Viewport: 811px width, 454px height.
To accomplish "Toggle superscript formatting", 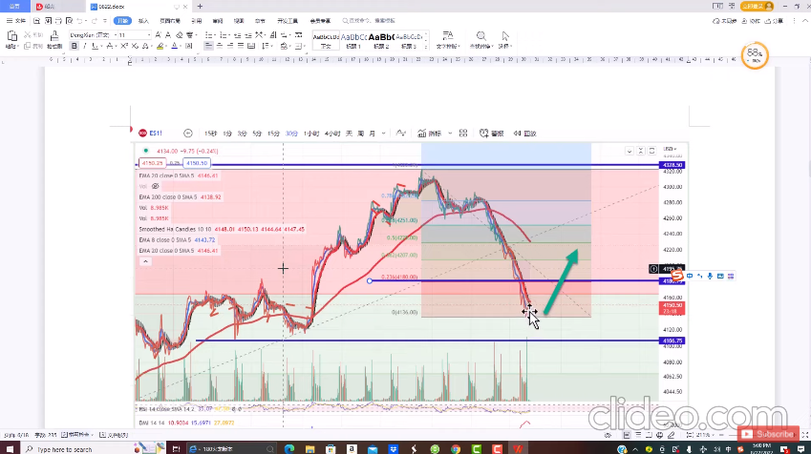I will tap(124, 46).
